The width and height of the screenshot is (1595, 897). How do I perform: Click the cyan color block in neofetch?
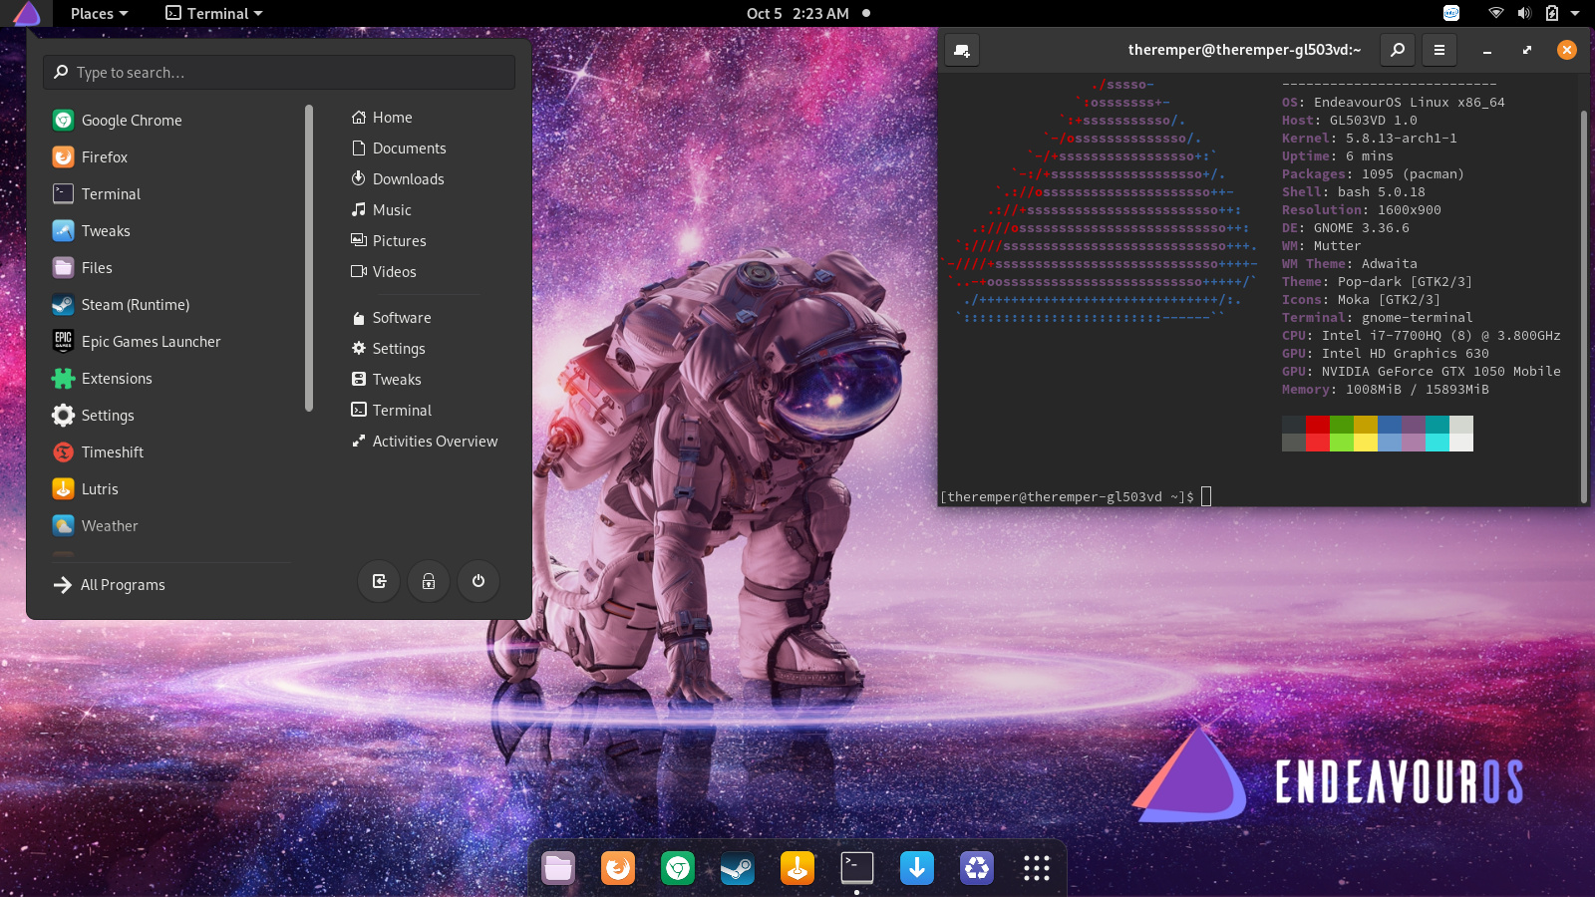(1436, 434)
